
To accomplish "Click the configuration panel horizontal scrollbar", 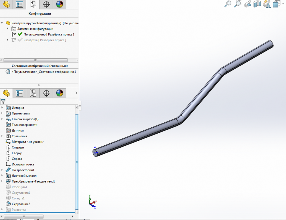I will coord(35,60).
